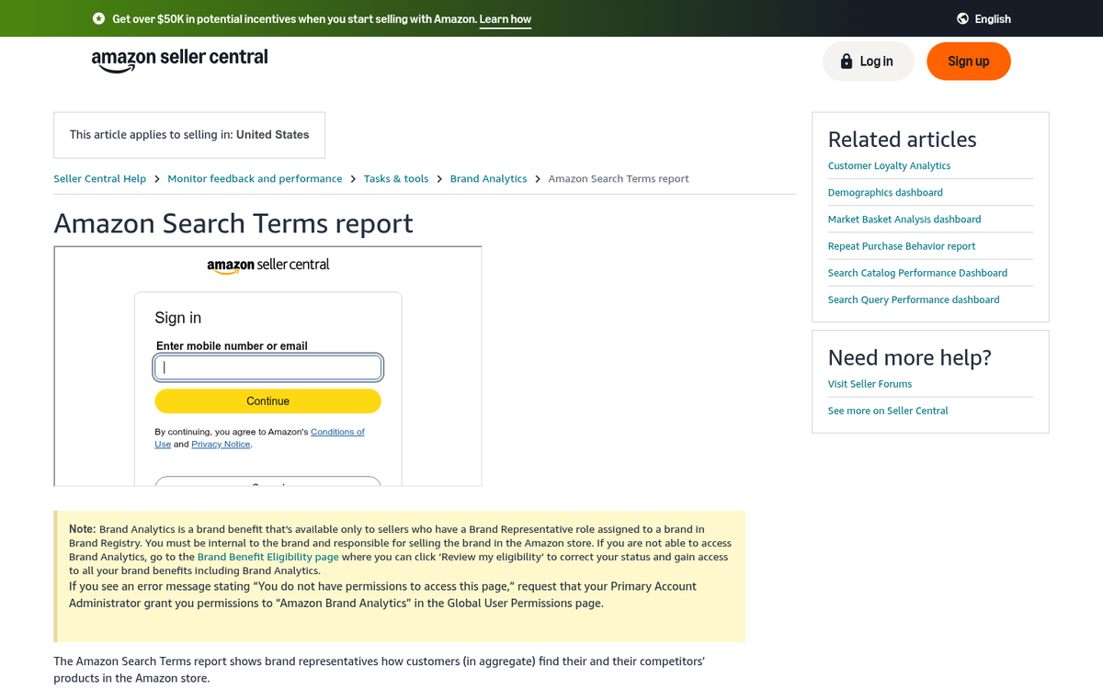This screenshot has height=689, width=1103.
Task: Open the Customer Loyalty Analytics article
Action: click(x=889, y=165)
